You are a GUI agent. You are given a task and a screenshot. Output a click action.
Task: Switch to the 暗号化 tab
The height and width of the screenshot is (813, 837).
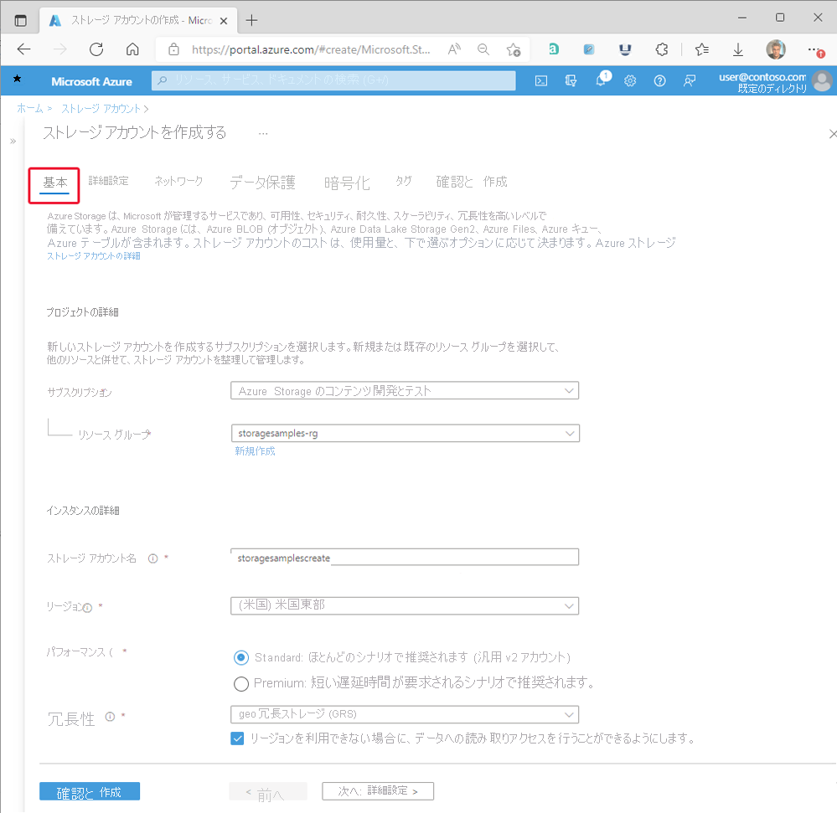point(347,183)
